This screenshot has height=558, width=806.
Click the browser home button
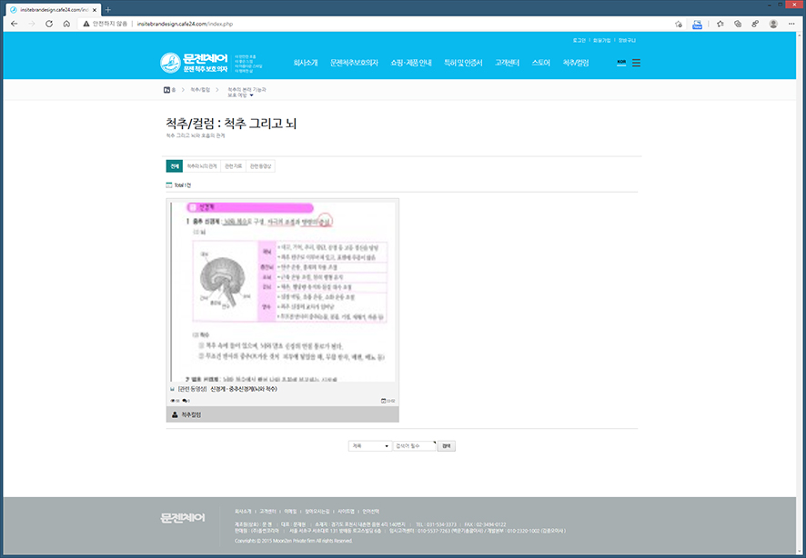[66, 24]
